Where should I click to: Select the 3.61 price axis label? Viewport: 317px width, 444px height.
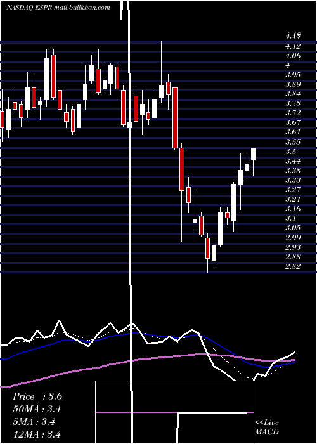[293, 132]
